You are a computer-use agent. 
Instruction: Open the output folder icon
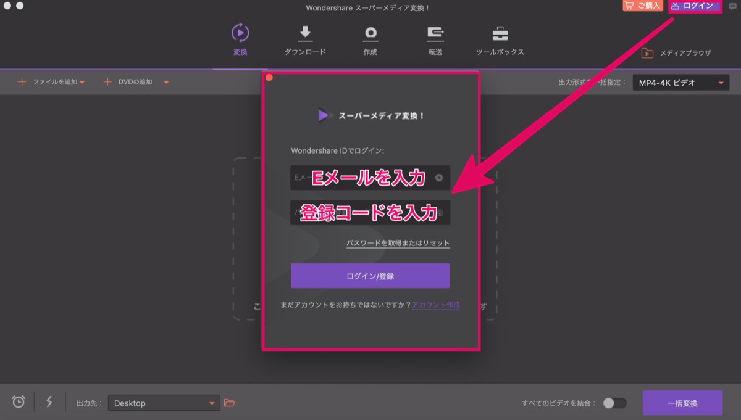229,403
